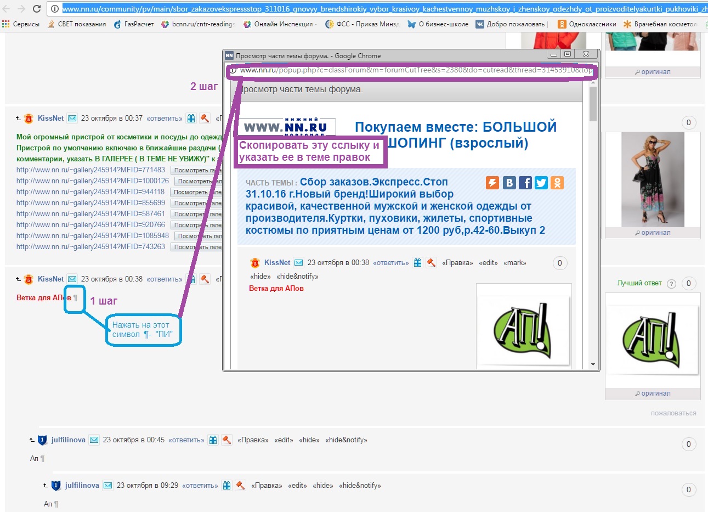
Task: Share to VK icon in popup
Action: 509,183
